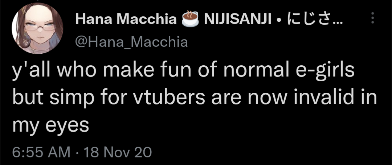Click the coffee cup emoji in name
The image size is (392, 165).
(191, 19)
